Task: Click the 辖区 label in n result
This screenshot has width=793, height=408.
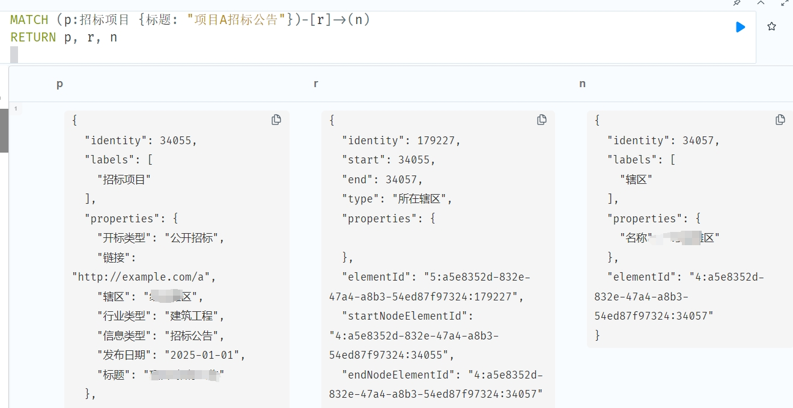Action: (636, 179)
